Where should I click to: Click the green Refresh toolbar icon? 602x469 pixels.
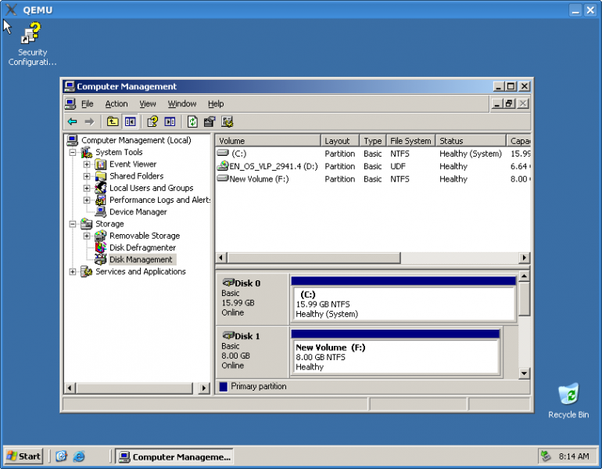coord(192,121)
